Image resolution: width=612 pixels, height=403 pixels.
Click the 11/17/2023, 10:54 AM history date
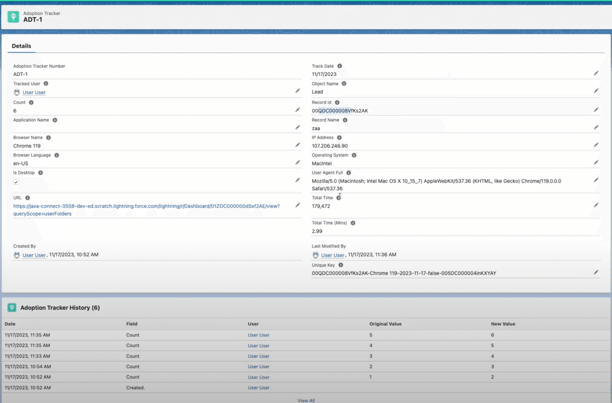click(x=28, y=366)
